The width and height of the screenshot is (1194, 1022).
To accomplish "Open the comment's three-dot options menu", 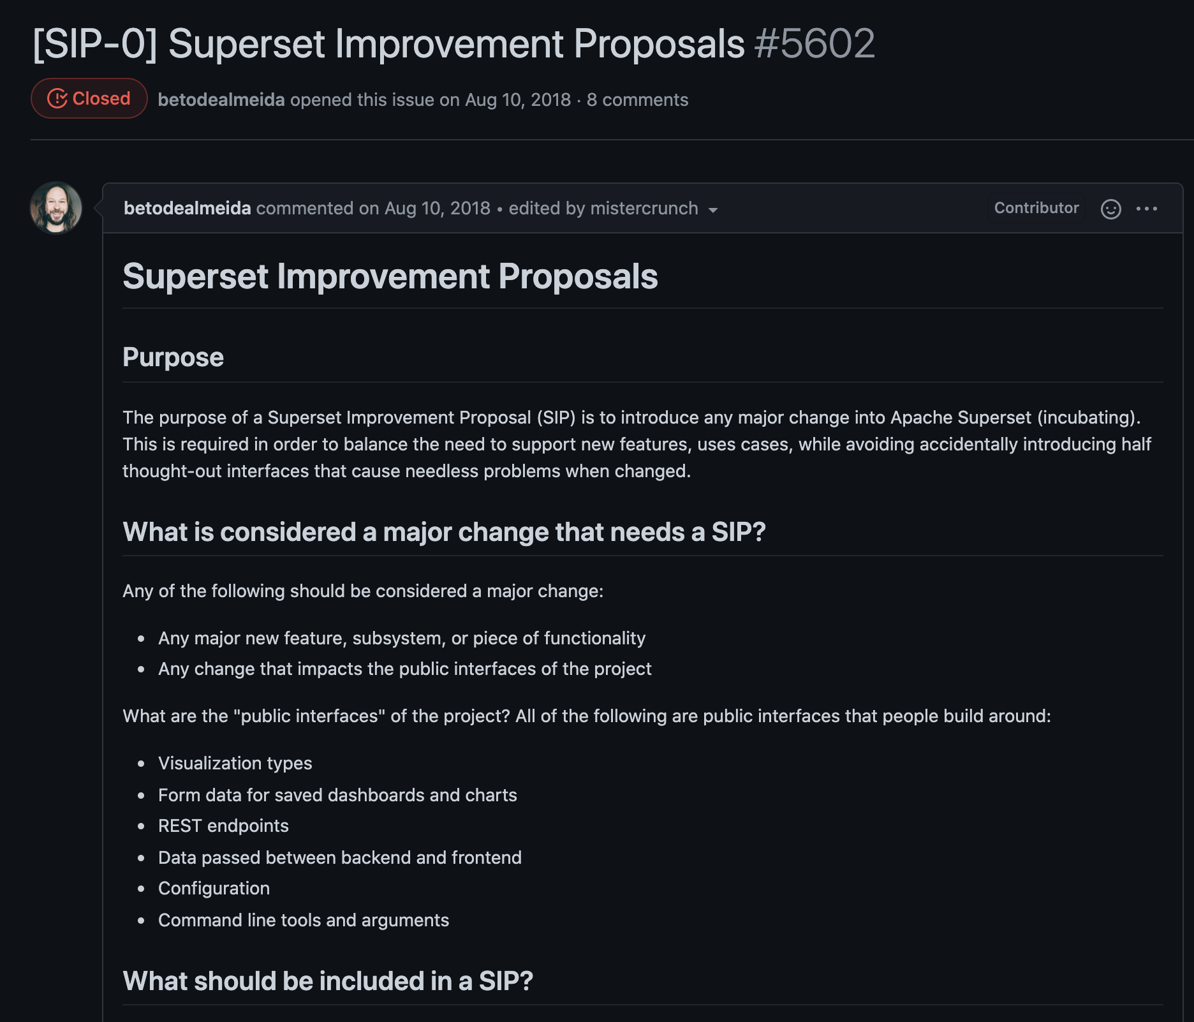I will tap(1146, 209).
